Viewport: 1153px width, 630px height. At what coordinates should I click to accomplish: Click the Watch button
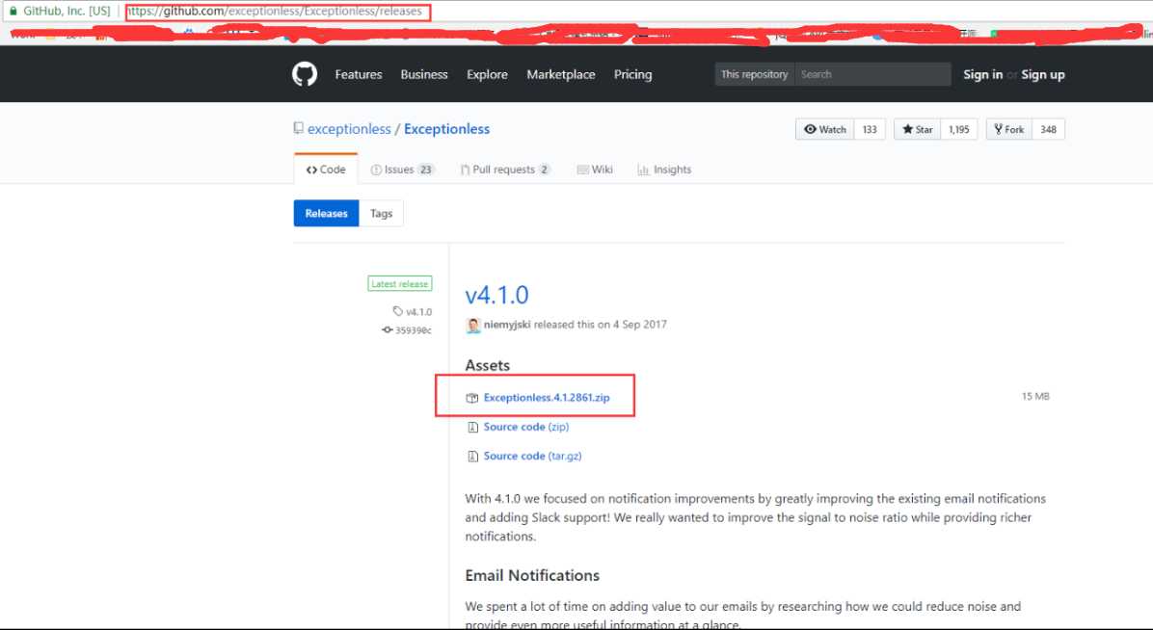[825, 129]
